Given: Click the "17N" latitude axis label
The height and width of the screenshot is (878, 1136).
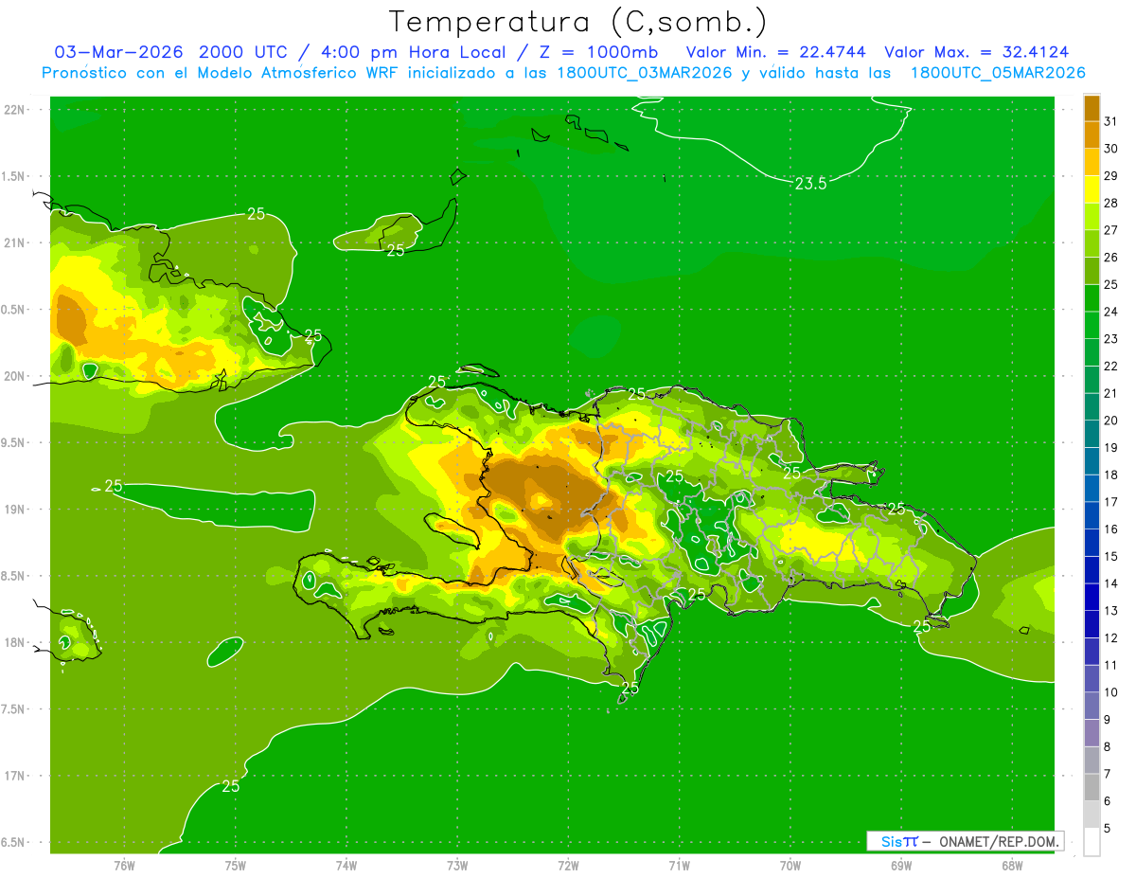Looking at the screenshot, I should (13, 777).
